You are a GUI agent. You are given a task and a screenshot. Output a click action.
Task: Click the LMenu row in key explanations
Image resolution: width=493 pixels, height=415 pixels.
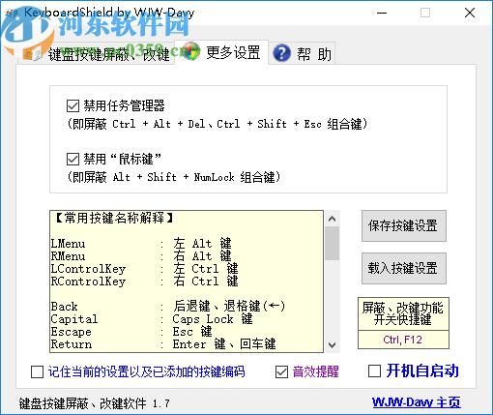[141, 244]
